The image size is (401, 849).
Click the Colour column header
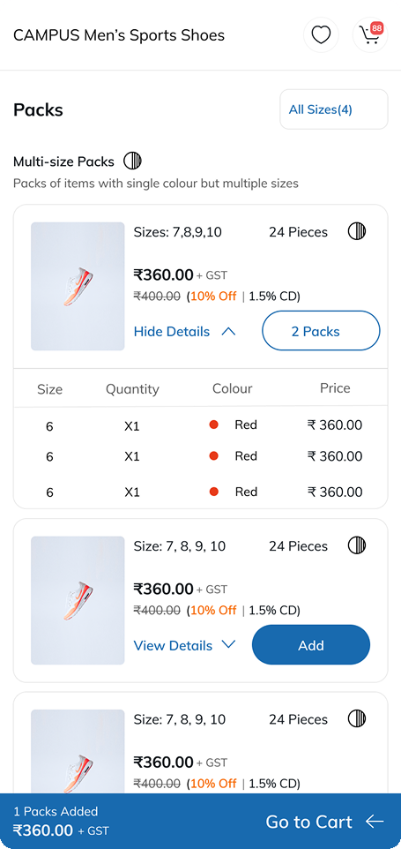[233, 389]
